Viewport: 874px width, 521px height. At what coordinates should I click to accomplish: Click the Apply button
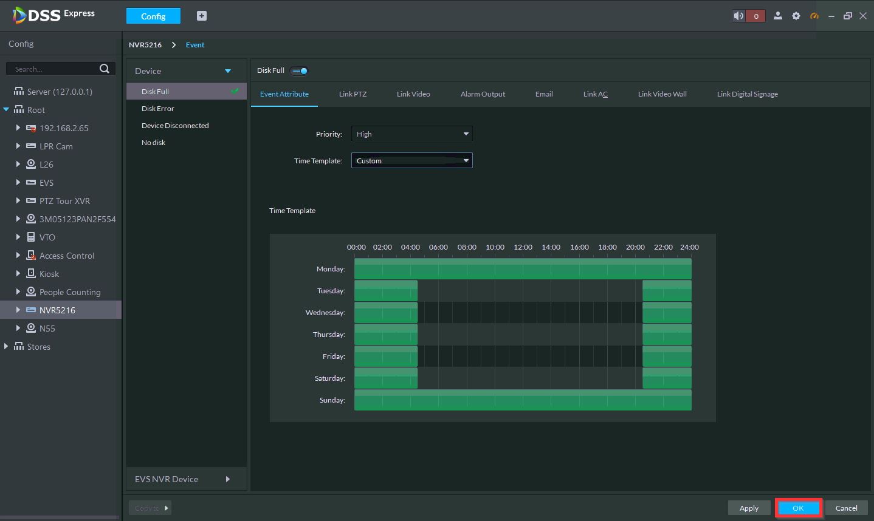pos(749,508)
